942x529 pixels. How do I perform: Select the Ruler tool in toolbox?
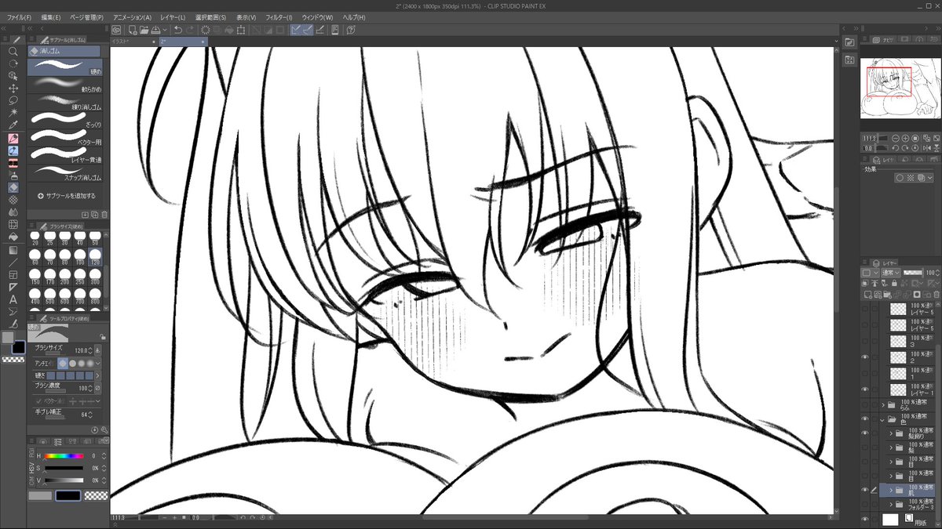[13, 287]
